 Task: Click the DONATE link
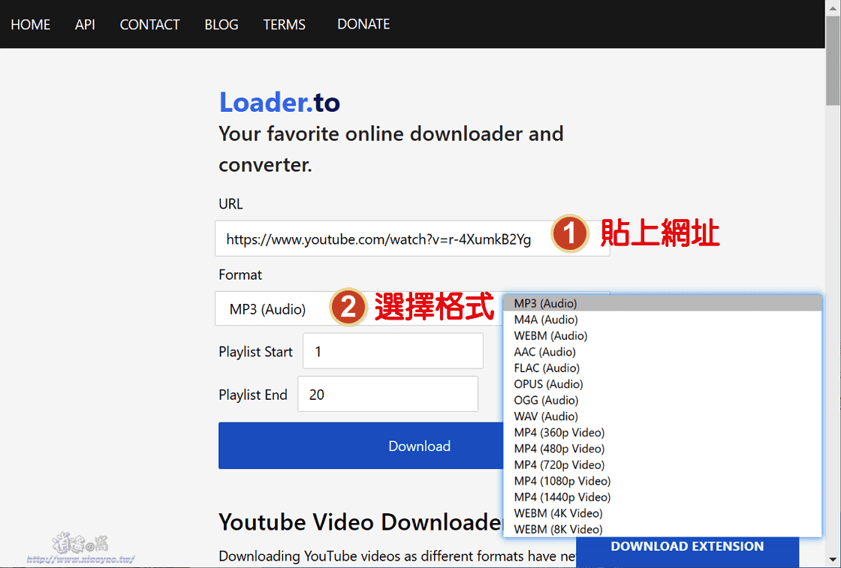pos(363,23)
